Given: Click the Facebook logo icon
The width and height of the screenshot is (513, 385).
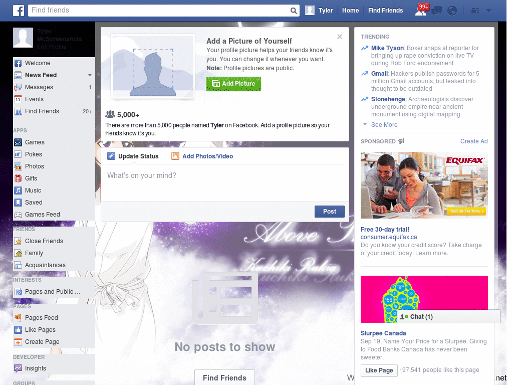Looking at the screenshot, I should coord(19,11).
